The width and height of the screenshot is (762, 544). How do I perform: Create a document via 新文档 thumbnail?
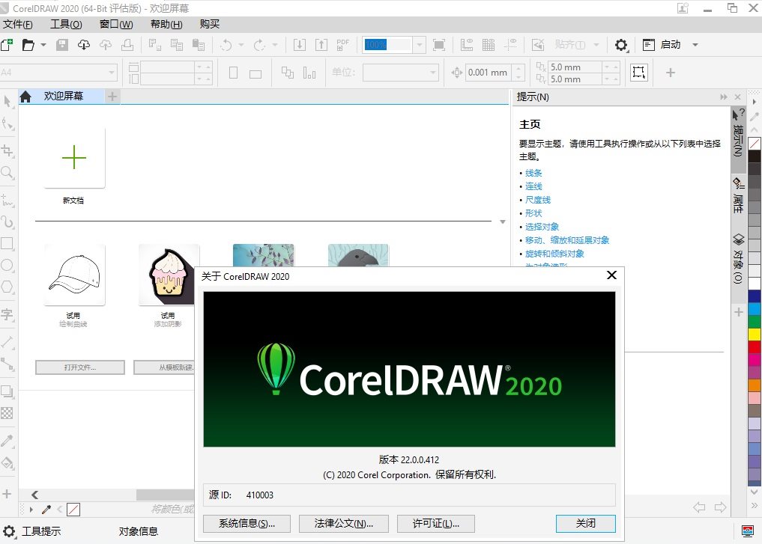point(73,158)
